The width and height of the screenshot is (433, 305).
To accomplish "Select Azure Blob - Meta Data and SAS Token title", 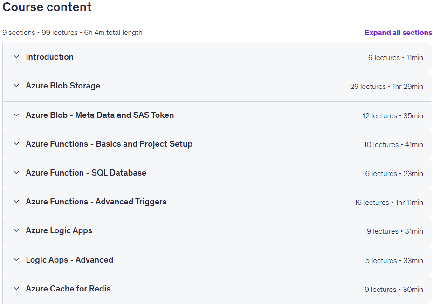I will [100, 115].
